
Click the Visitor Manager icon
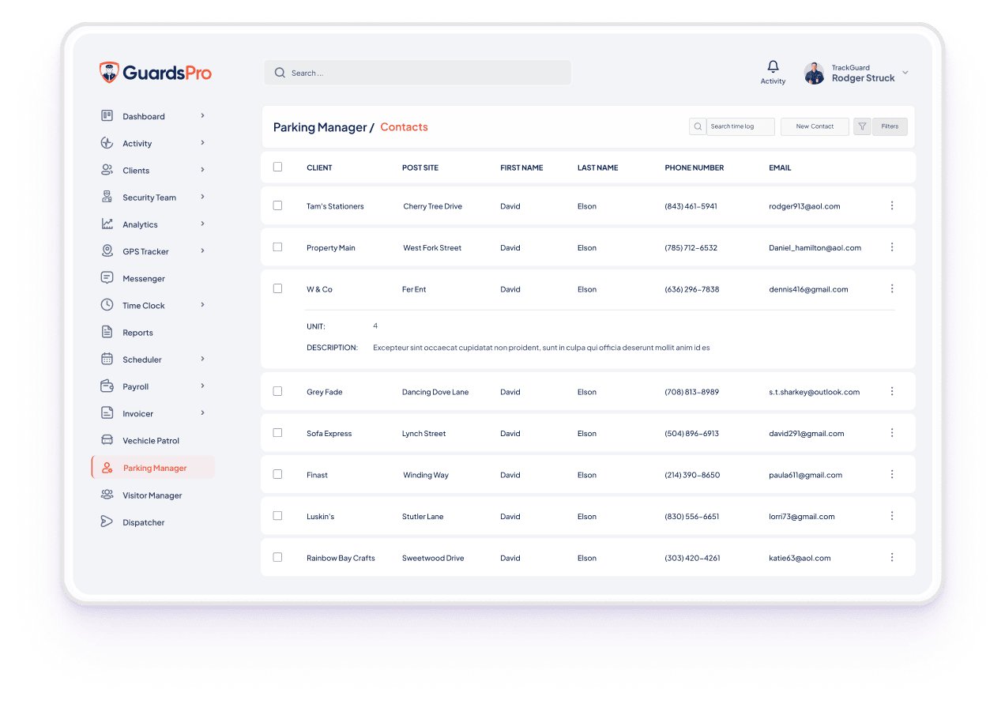[x=107, y=495]
